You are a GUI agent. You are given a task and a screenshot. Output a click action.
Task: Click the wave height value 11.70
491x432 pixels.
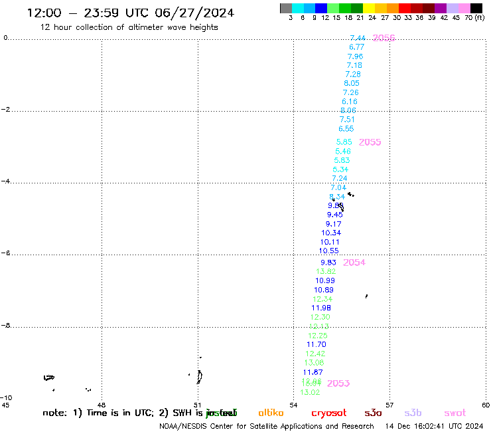tap(316, 344)
